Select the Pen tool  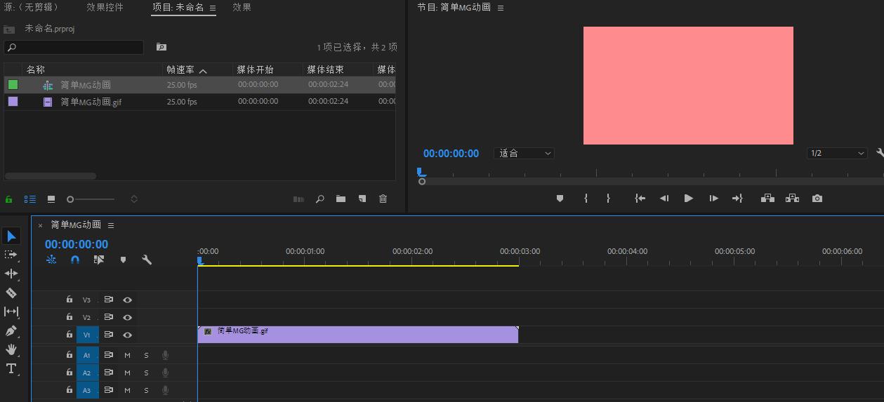[x=11, y=330]
